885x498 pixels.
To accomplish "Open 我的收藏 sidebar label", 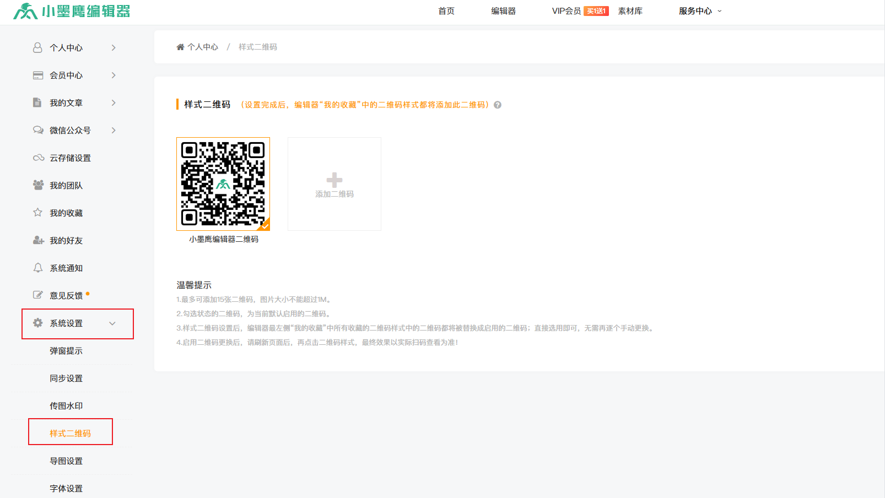I will pyautogui.click(x=66, y=213).
